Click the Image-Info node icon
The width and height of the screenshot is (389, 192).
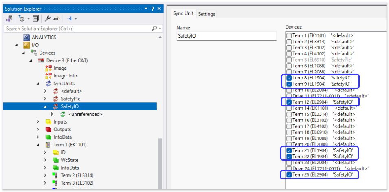pyautogui.click(x=48, y=76)
